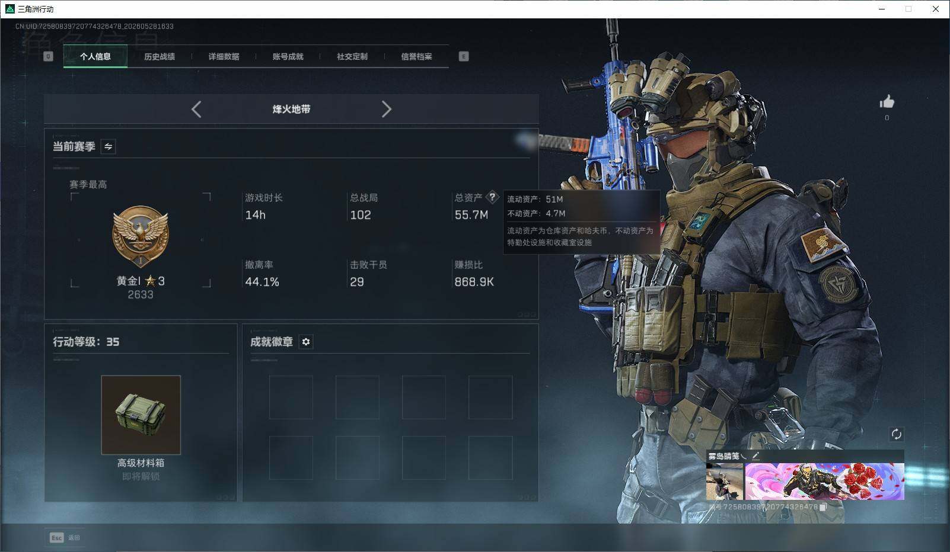Switch to previous game mode with left chevron
The width and height of the screenshot is (950, 552).
[x=196, y=109]
